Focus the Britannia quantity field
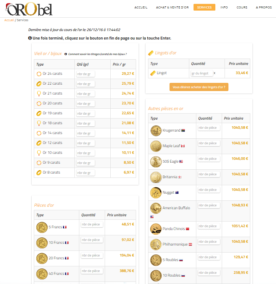The width and height of the screenshot is (276, 284). point(209,174)
